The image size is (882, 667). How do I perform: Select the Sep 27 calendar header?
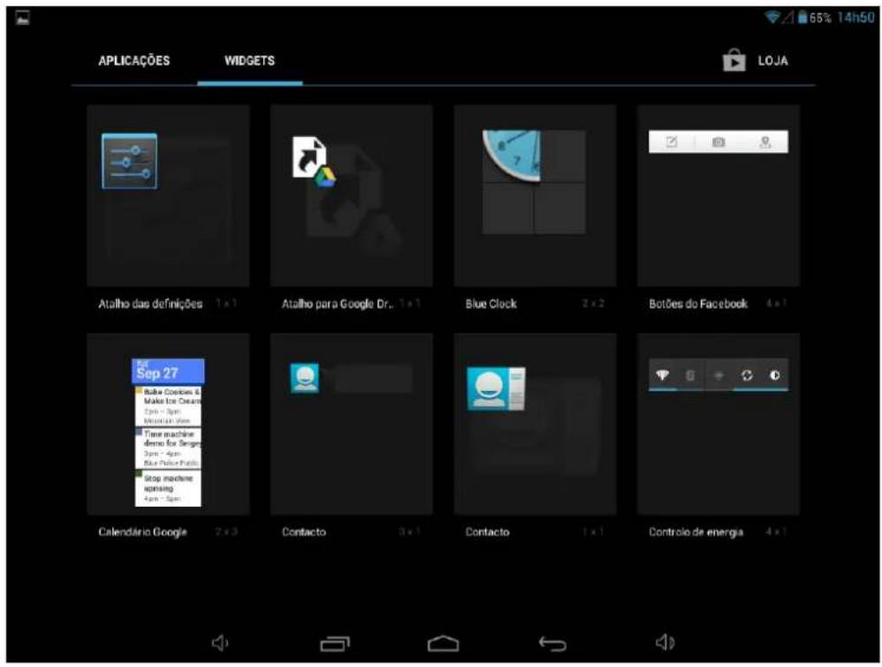tap(168, 371)
